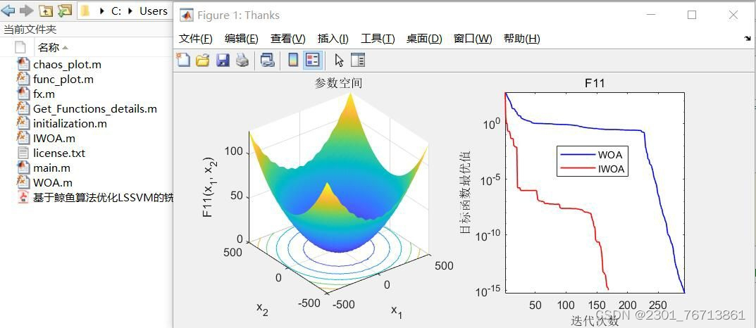Open the 帮助(H) menu
The width and height of the screenshot is (756, 328).
coord(521,39)
